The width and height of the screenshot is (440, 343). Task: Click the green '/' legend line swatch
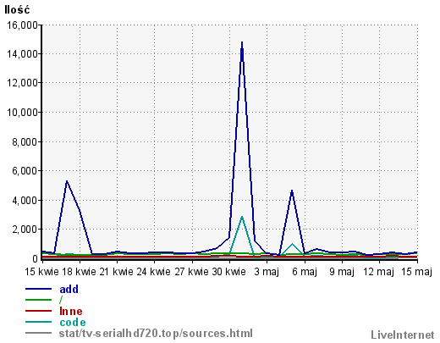[x=39, y=300]
